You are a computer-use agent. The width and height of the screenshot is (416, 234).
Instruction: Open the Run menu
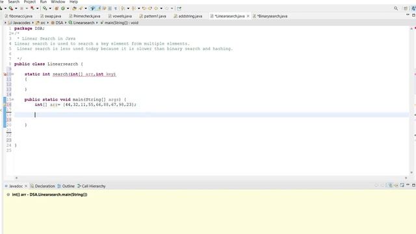point(44,1)
